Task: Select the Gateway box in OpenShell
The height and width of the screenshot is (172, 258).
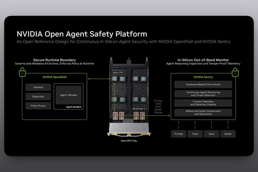Action: [x=38, y=87]
